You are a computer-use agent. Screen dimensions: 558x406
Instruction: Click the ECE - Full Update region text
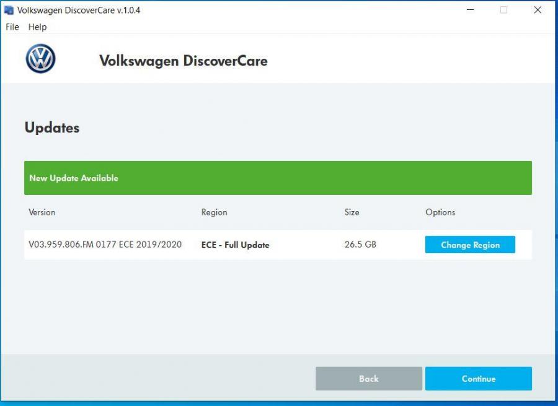[x=235, y=245]
